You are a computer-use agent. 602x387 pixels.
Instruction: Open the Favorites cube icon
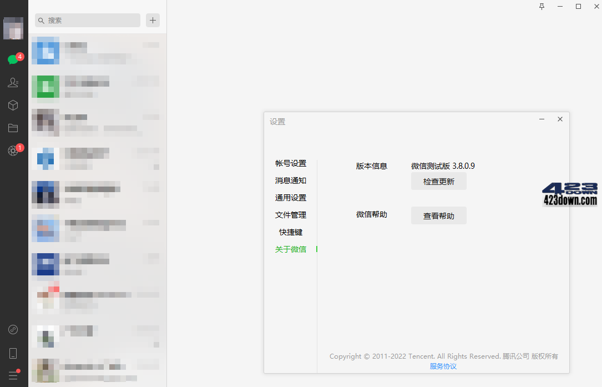(13, 105)
